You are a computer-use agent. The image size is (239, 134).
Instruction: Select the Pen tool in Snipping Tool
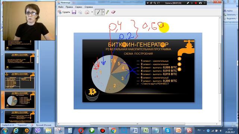[98, 12]
